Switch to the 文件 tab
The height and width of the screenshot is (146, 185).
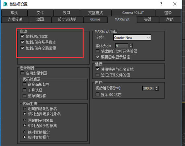click(40, 13)
